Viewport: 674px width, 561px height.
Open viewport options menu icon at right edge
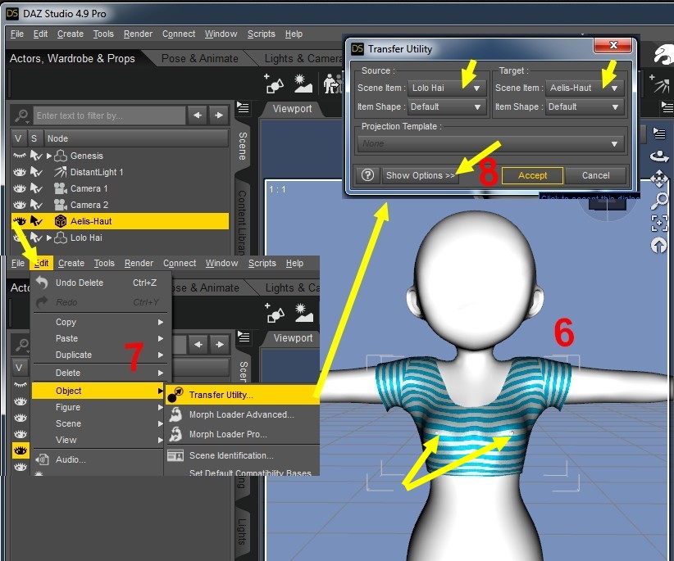pos(659,133)
